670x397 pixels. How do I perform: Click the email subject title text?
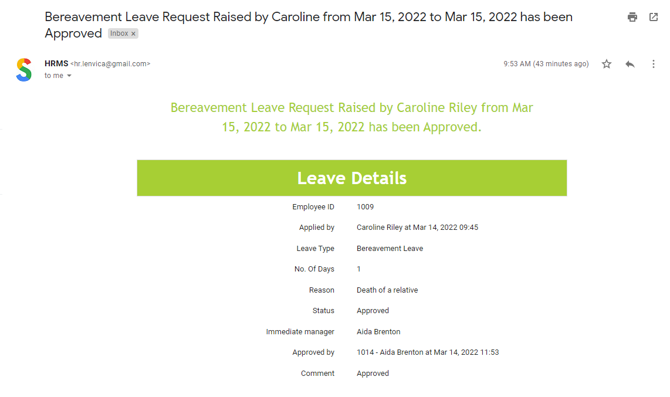[309, 25]
